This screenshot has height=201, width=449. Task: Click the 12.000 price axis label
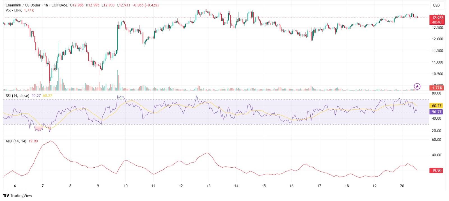point(437,39)
